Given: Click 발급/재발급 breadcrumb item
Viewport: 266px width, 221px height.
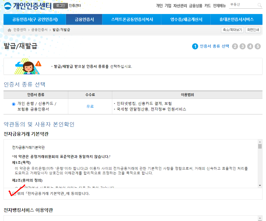Looking at the screenshot, I should [x=61, y=30].
